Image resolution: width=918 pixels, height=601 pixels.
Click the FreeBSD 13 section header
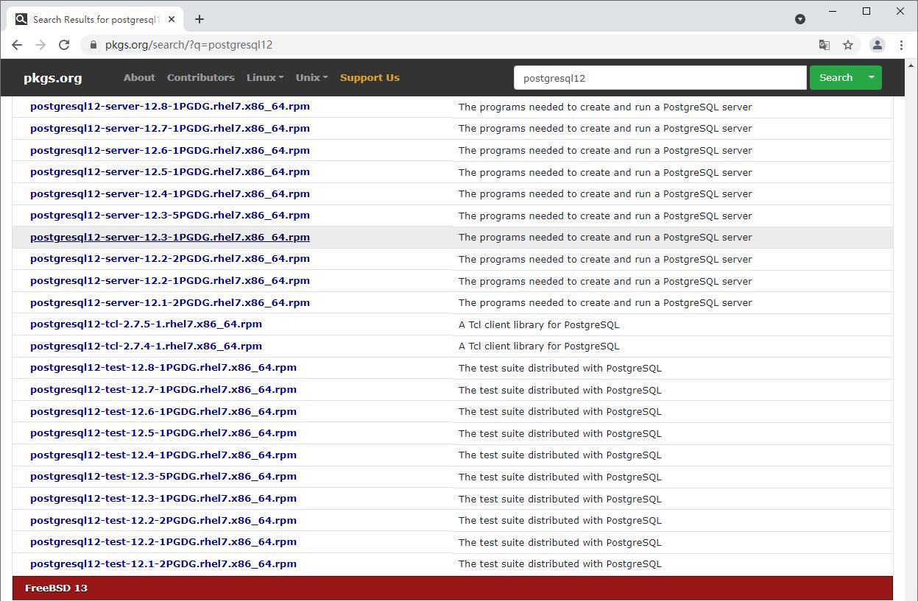[453, 588]
